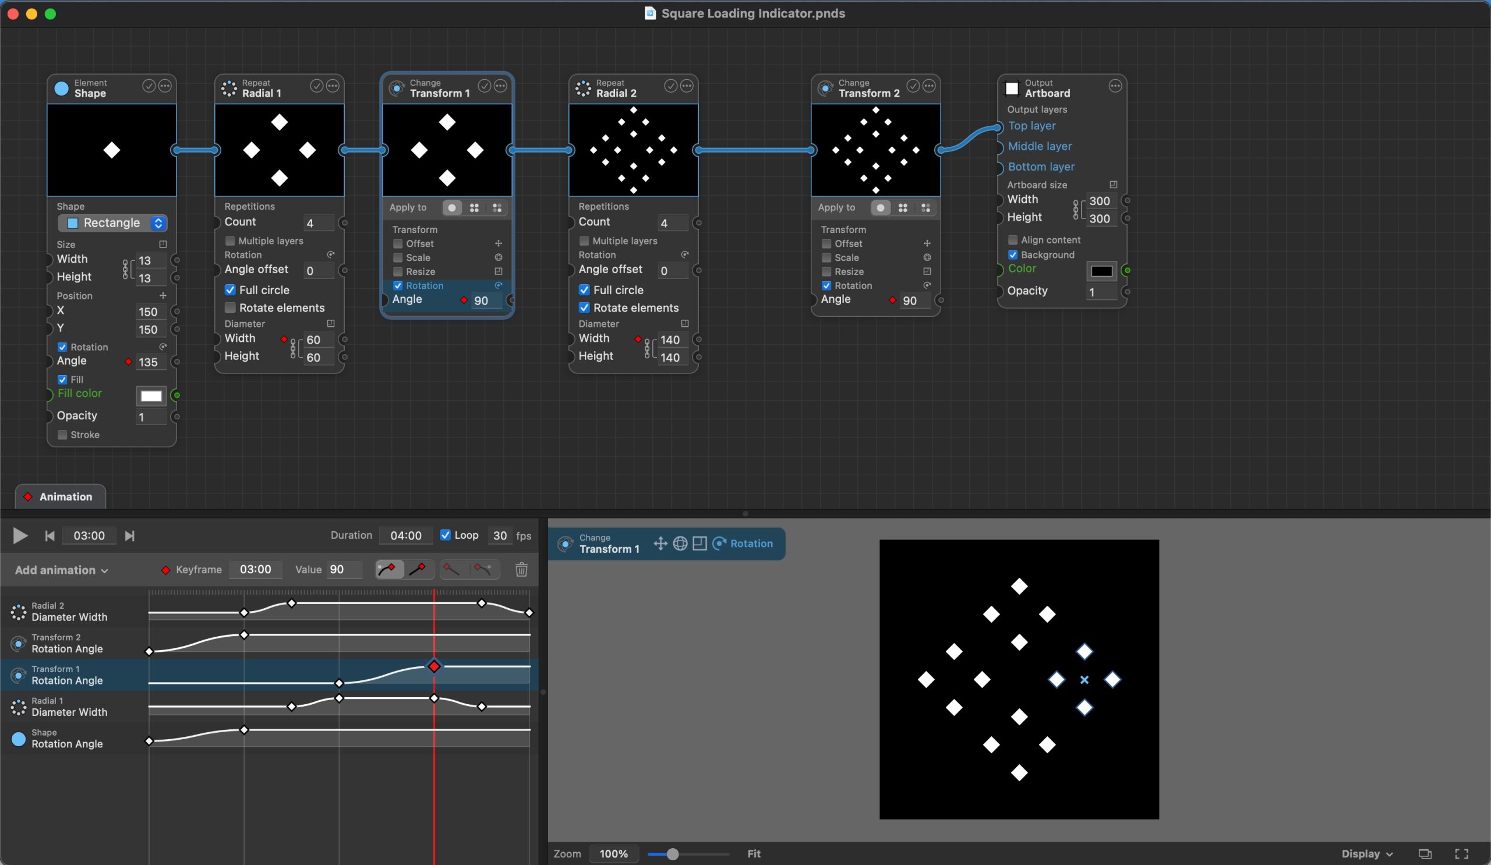
Task: Open Shape Fill color swatch
Action: (x=151, y=396)
